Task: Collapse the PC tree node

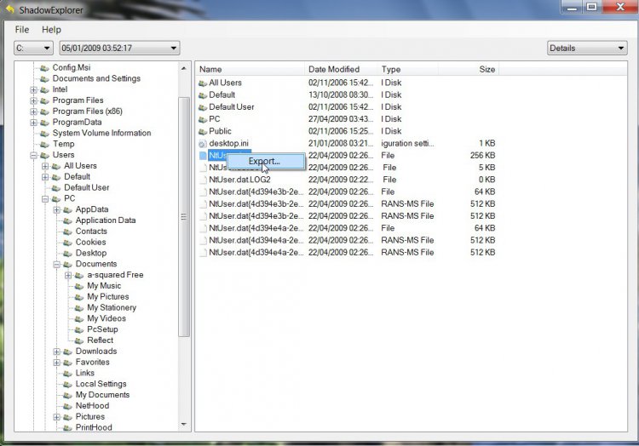Action: click(x=45, y=199)
